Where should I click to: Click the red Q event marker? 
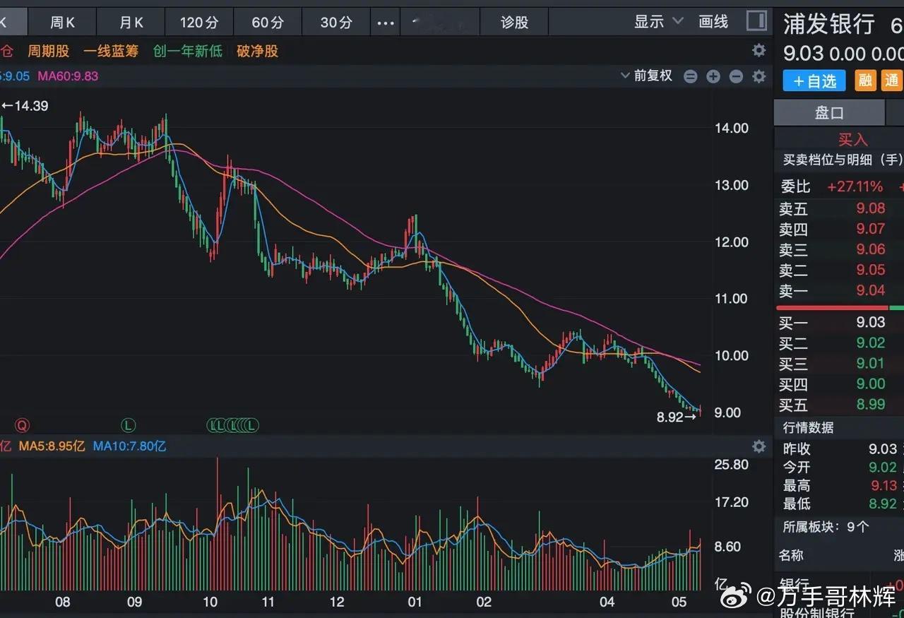click(22, 425)
